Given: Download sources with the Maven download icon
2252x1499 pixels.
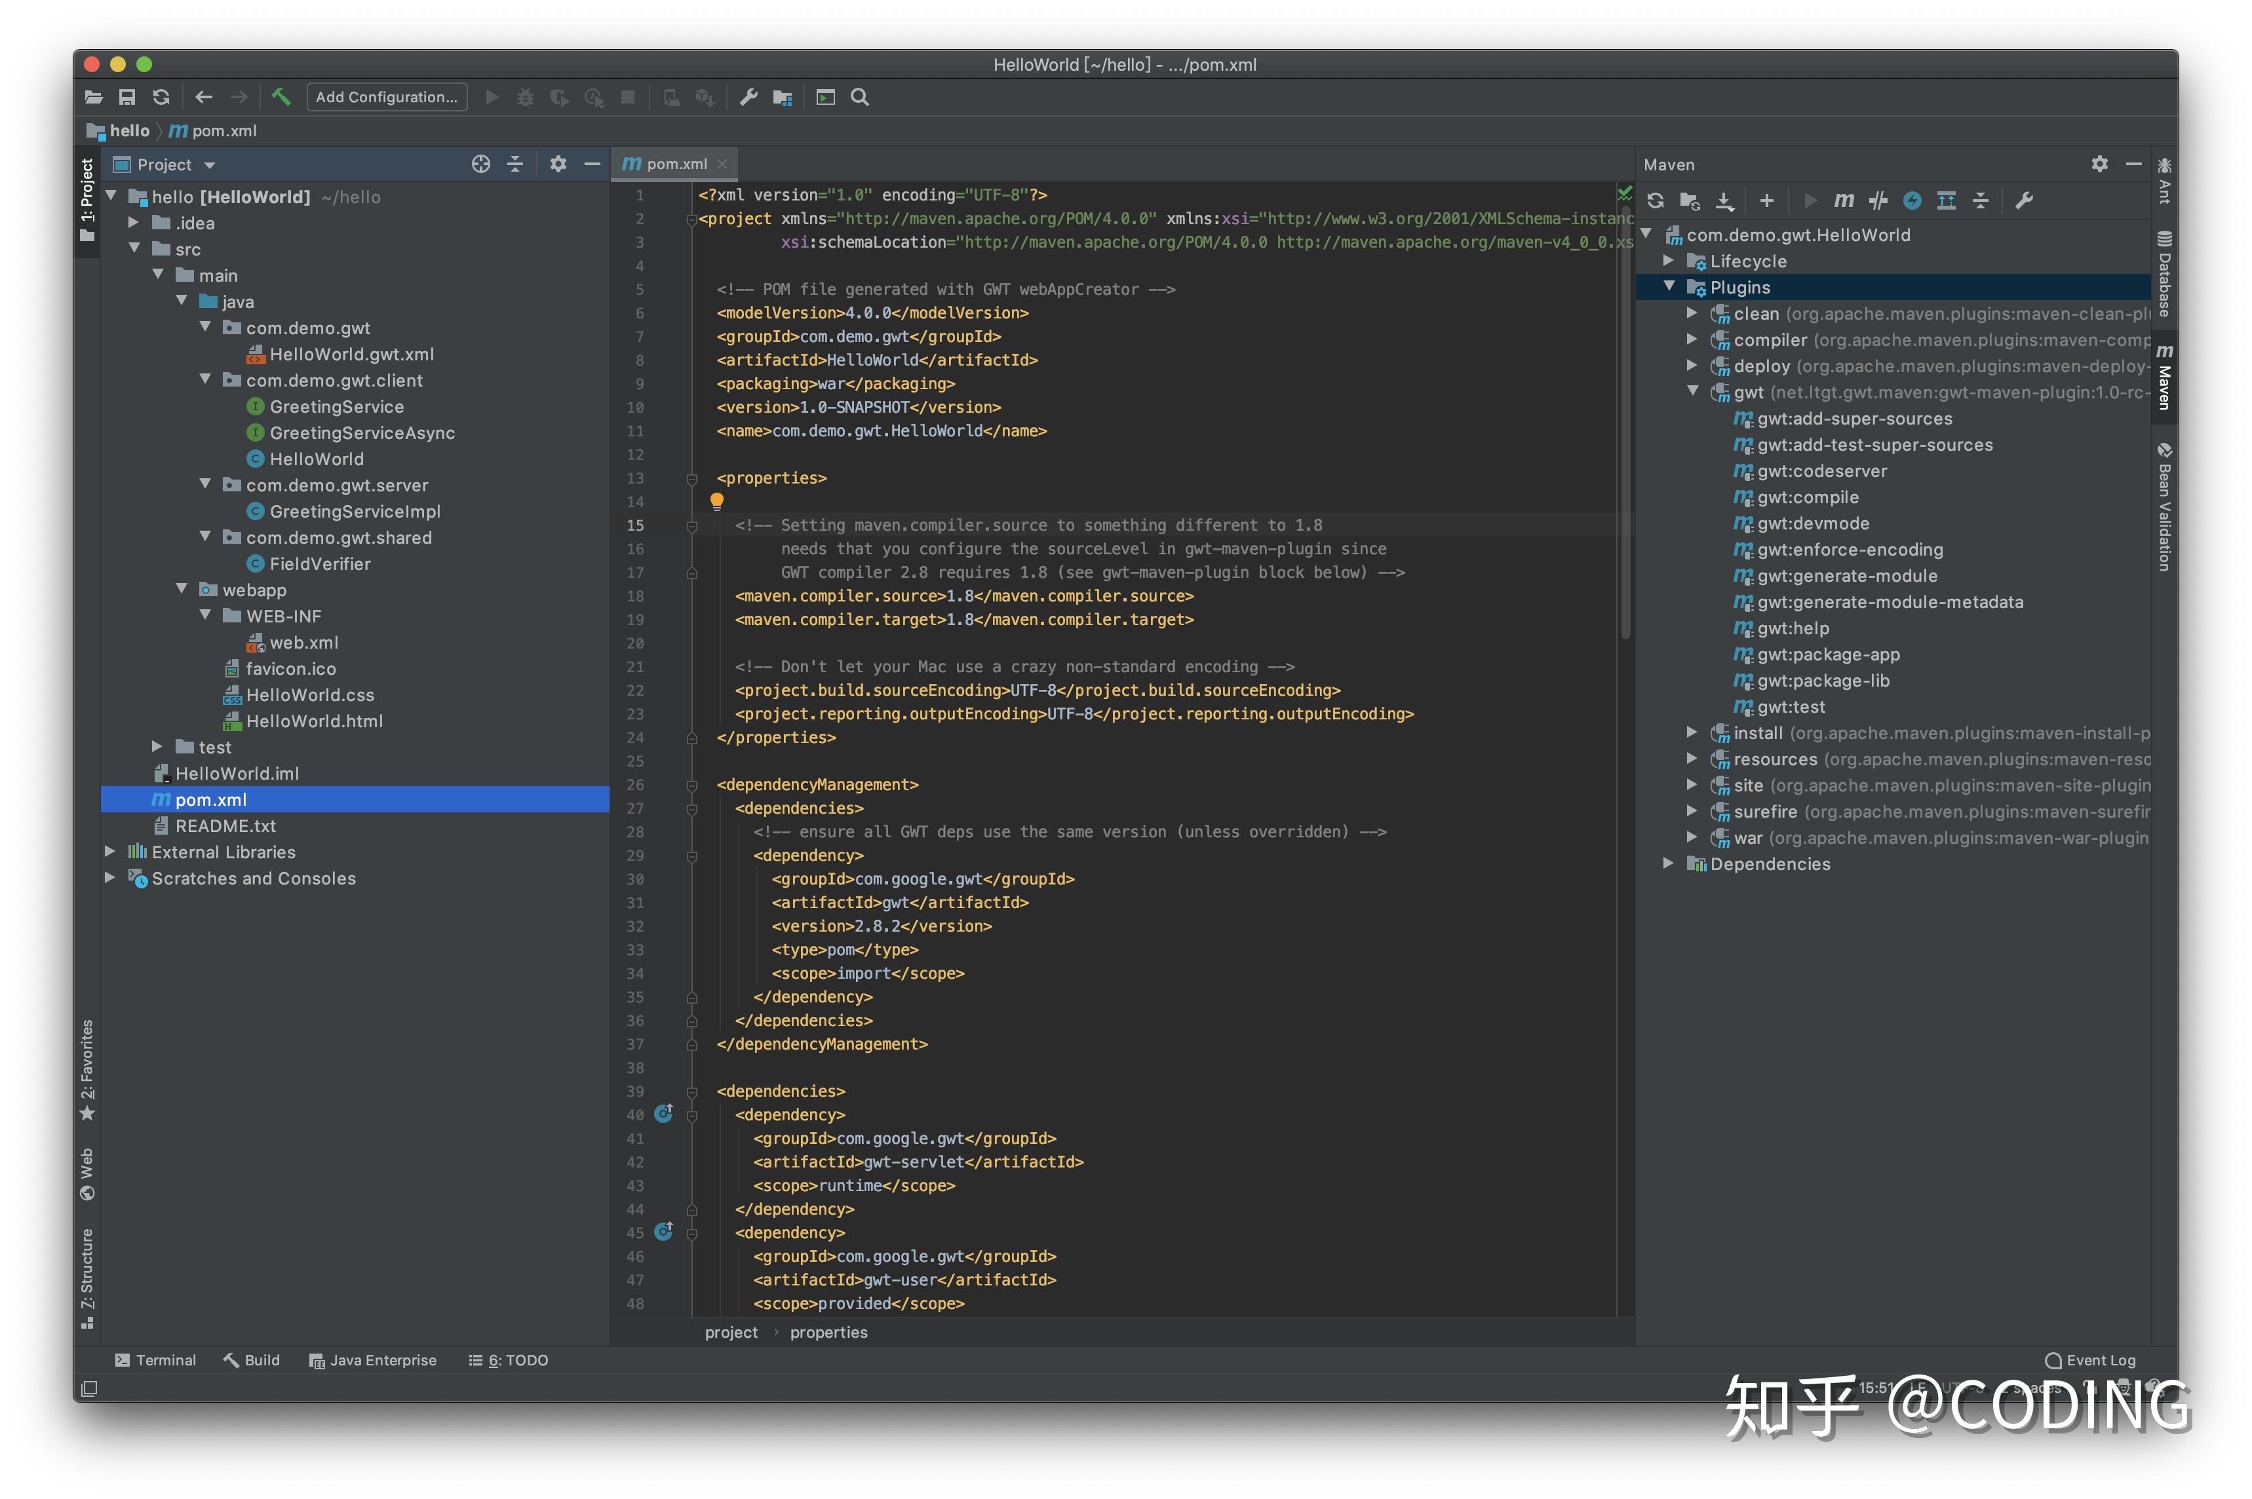Looking at the screenshot, I should pyautogui.click(x=1725, y=200).
